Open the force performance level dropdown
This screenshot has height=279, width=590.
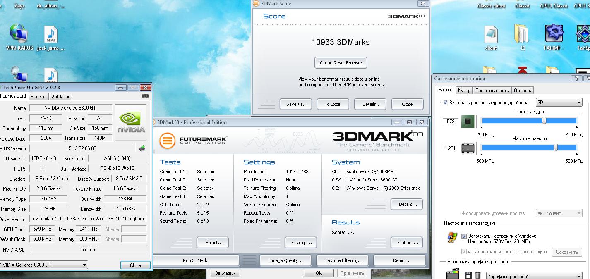tap(559, 213)
